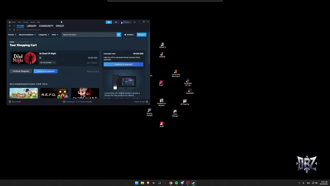This screenshot has width=330, height=186.
Task: Select Call of Duty Black Ops II icon
Action: coord(176,73)
